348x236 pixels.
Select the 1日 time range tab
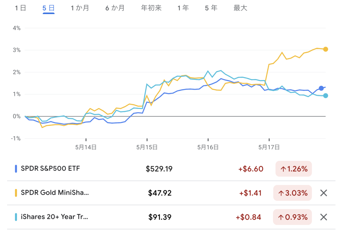click(21, 8)
